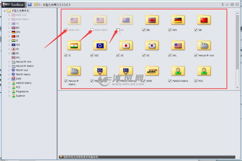Expand the DIN tree node
The height and width of the screenshot is (161, 242).
tap(9, 32)
